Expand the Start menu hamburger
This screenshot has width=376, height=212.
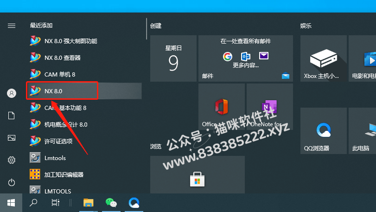(12, 26)
